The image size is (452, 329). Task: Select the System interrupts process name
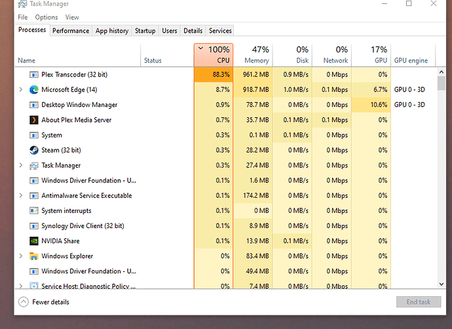pos(66,211)
